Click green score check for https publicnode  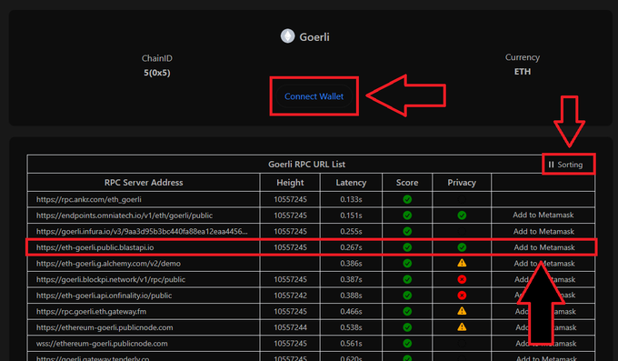(407, 327)
